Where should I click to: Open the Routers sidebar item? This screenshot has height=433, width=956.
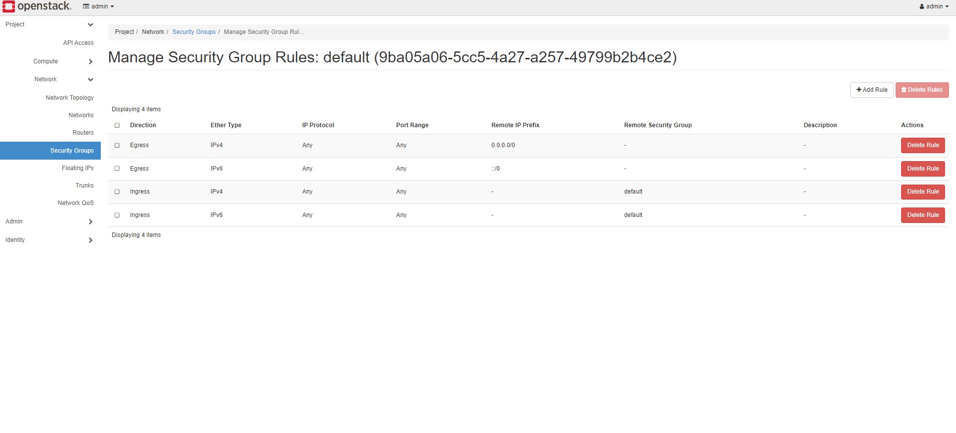(x=83, y=133)
